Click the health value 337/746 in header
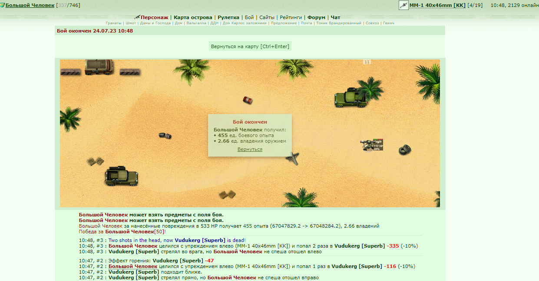The image size is (539, 281). [x=68, y=5]
